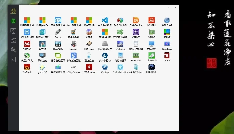Open the HWiNFO tool

pyautogui.click(x=58, y=45)
